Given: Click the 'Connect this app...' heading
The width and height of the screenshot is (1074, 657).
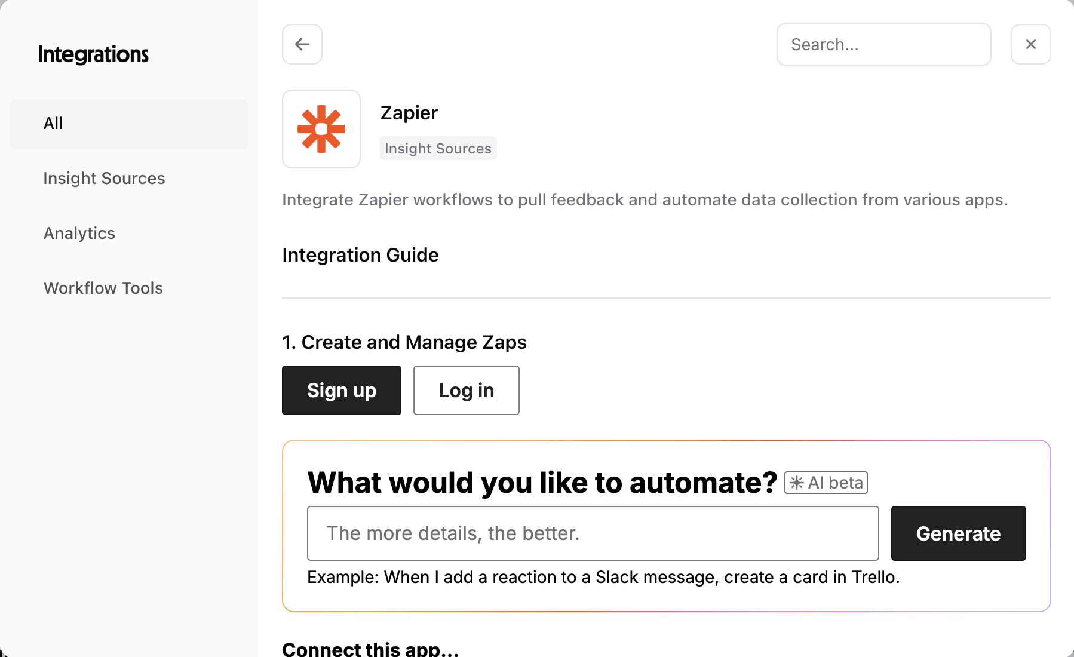Looking at the screenshot, I should tap(370, 649).
